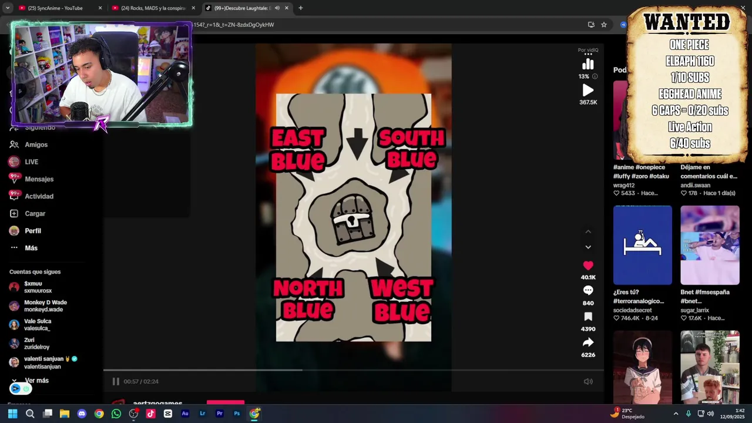The height and width of the screenshot is (423, 752).
Task: Click the vidIQ play count icon 367.5K
Action: point(588,90)
